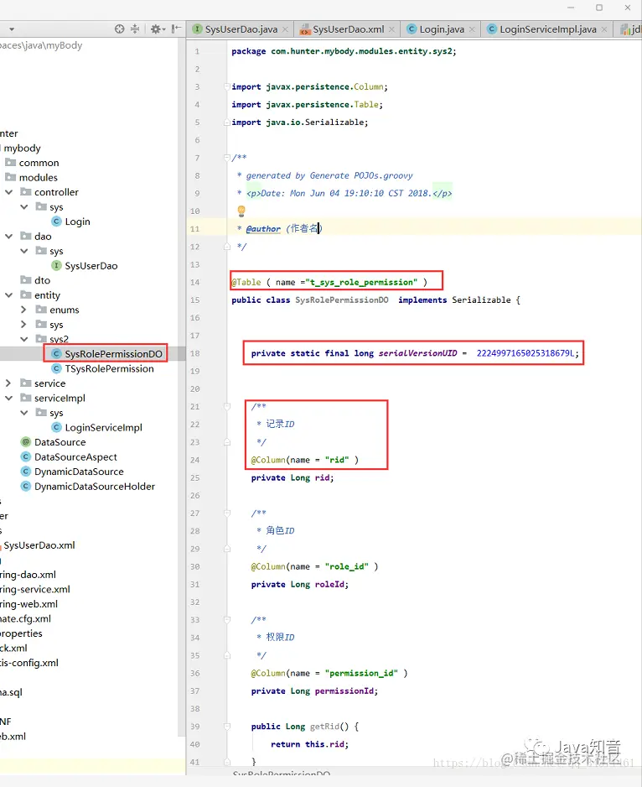Expand the service folder
642x787 pixels.
[8, 383]
